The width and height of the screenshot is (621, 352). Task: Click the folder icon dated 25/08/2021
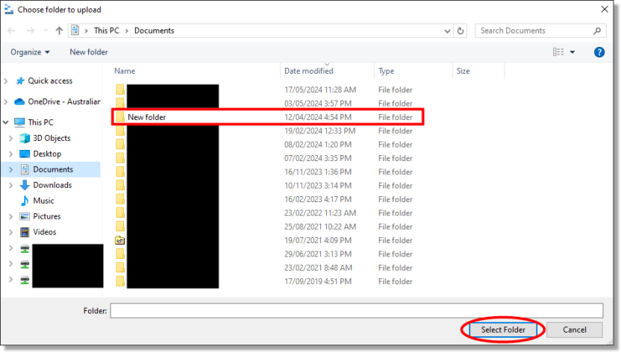click(120, 227)
